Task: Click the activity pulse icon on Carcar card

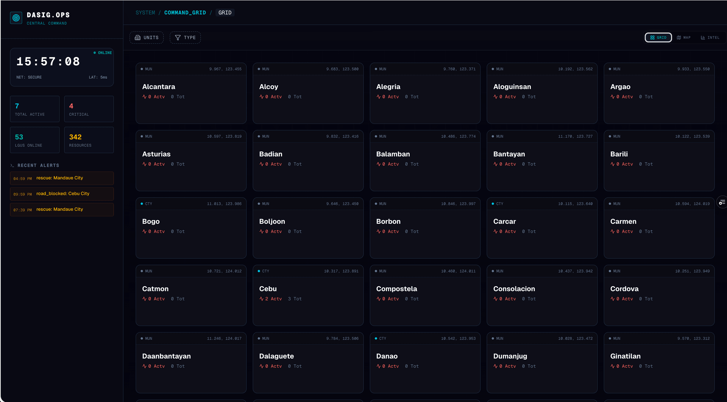Action: tap(495, 231)
